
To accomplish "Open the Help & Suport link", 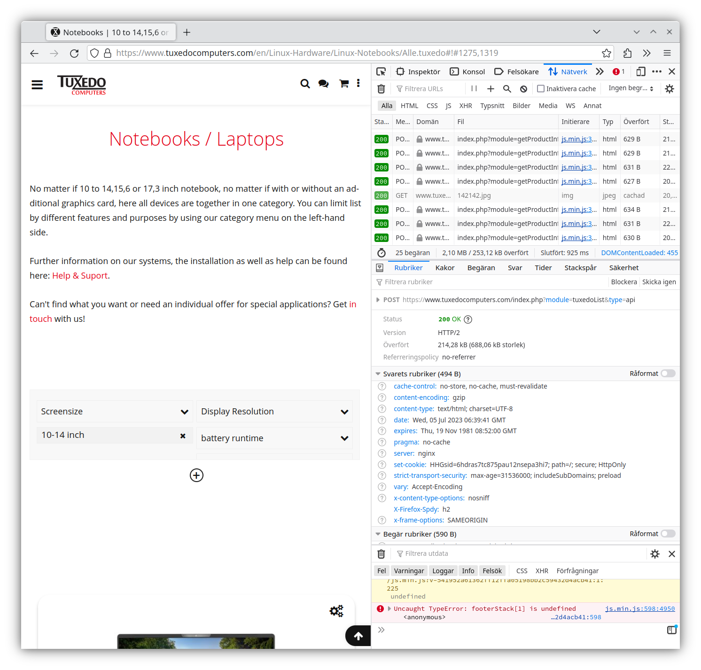I will coord(80,275).
